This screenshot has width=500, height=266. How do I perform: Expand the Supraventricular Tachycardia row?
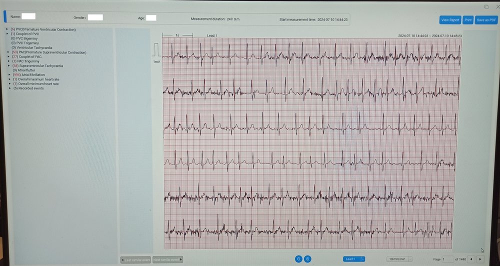[10, 65]
